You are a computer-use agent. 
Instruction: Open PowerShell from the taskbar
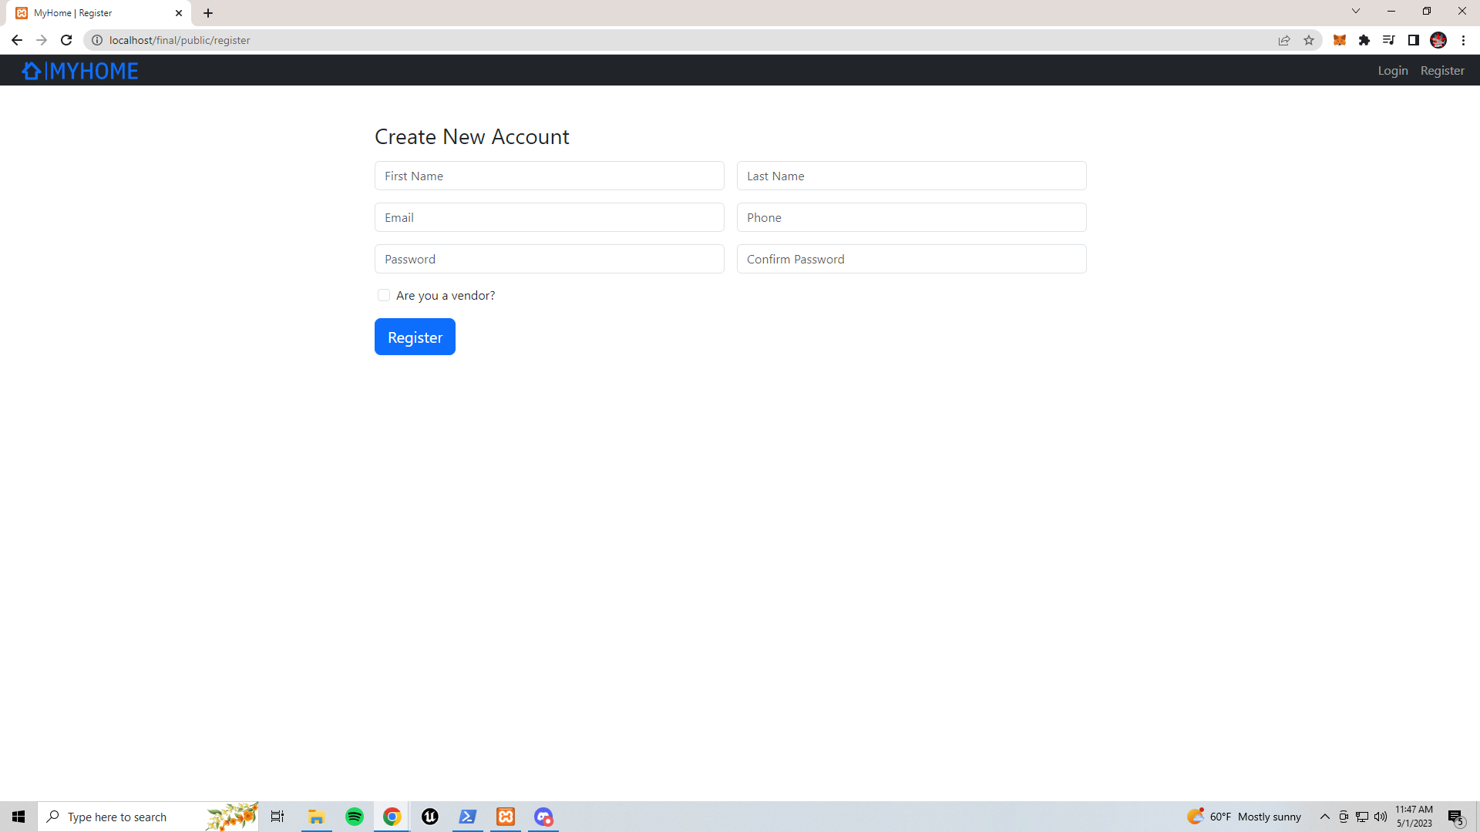(468, 817)
